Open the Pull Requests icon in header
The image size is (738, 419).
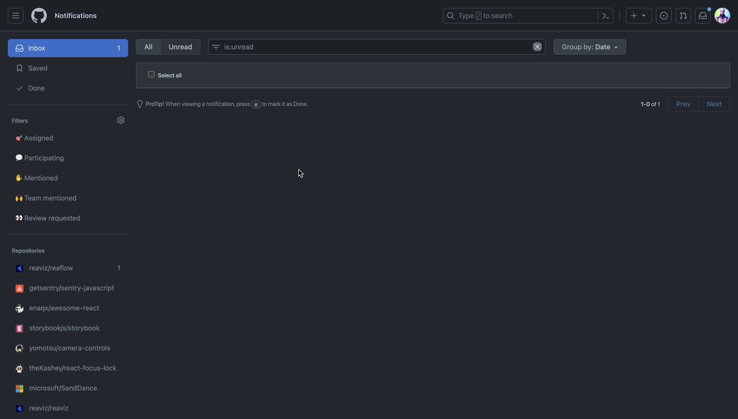683,15
